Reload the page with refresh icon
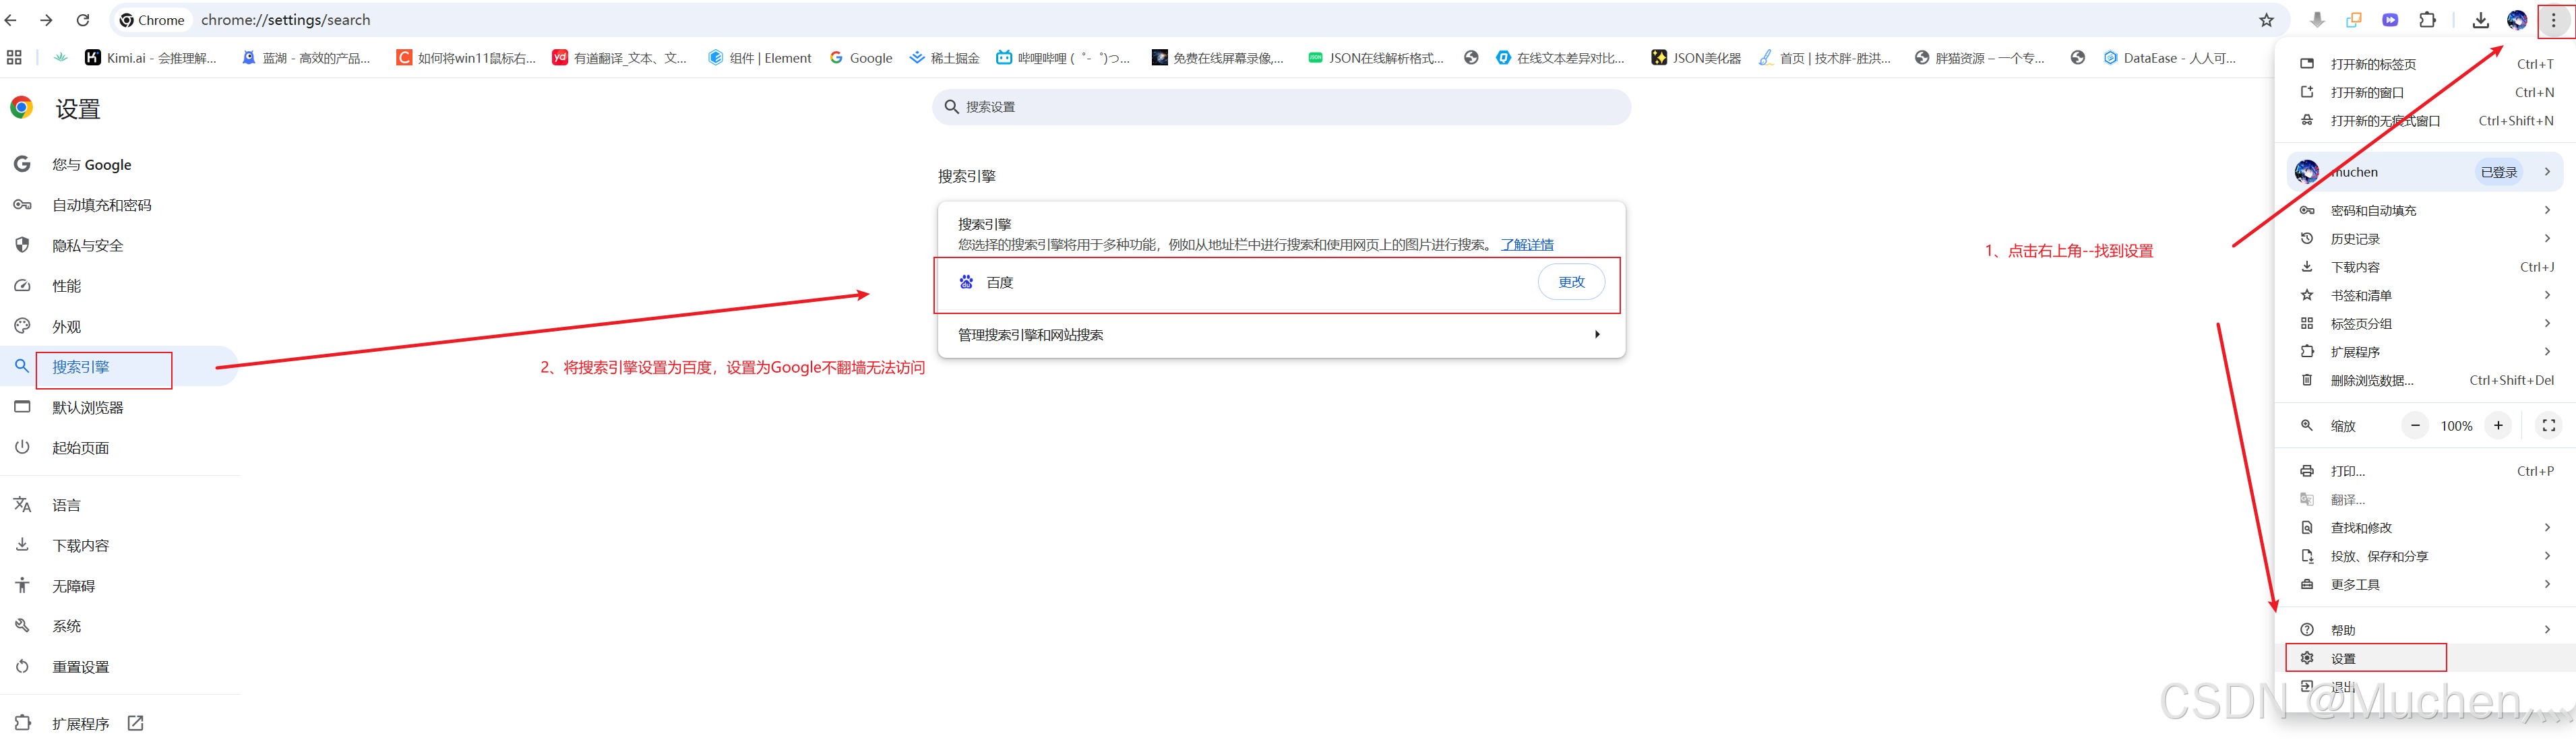The image size is (2576, 744). [83, 20]
